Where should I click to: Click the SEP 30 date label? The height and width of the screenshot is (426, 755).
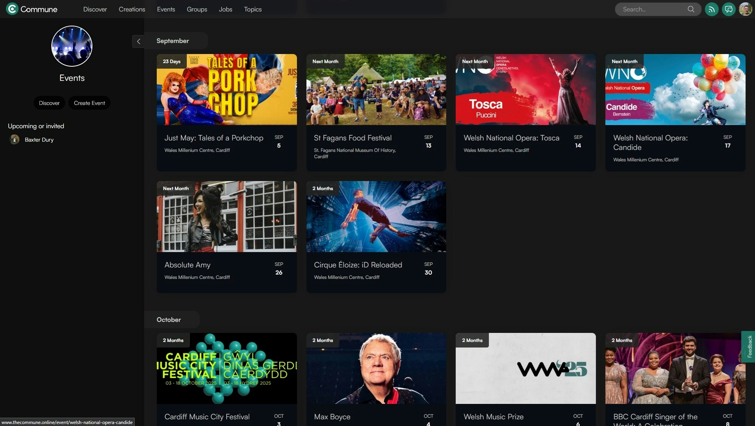click(428, 269)
